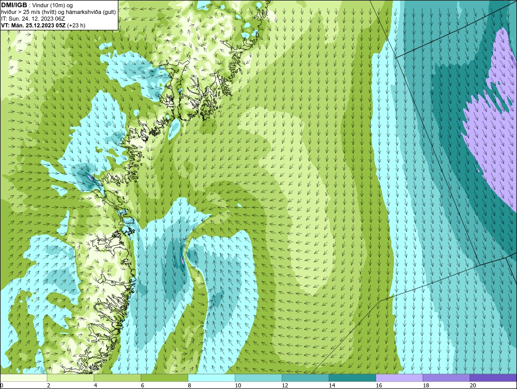This screenshot has width=517, height=389.
Task: Click the 'VT: Mán. 25.12.2023 05Z' valid time
Action: point(33,25)
